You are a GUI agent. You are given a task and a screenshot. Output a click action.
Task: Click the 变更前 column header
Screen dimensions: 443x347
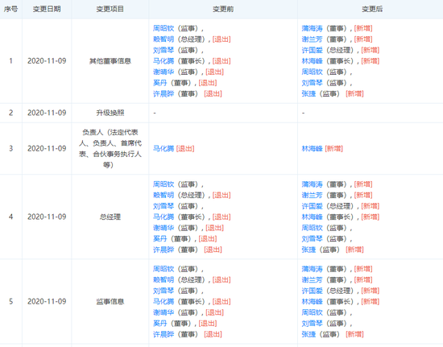tap(223, 9)
